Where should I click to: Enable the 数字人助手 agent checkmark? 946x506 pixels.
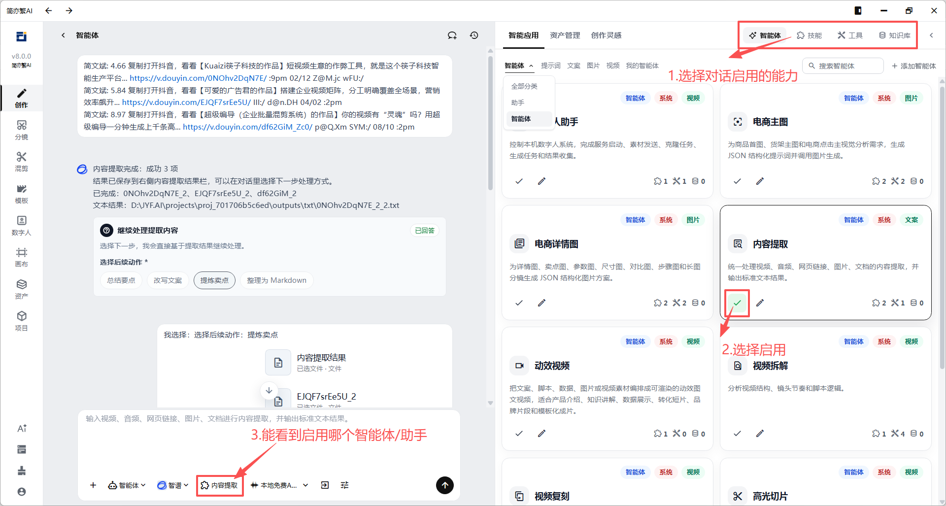519,181
